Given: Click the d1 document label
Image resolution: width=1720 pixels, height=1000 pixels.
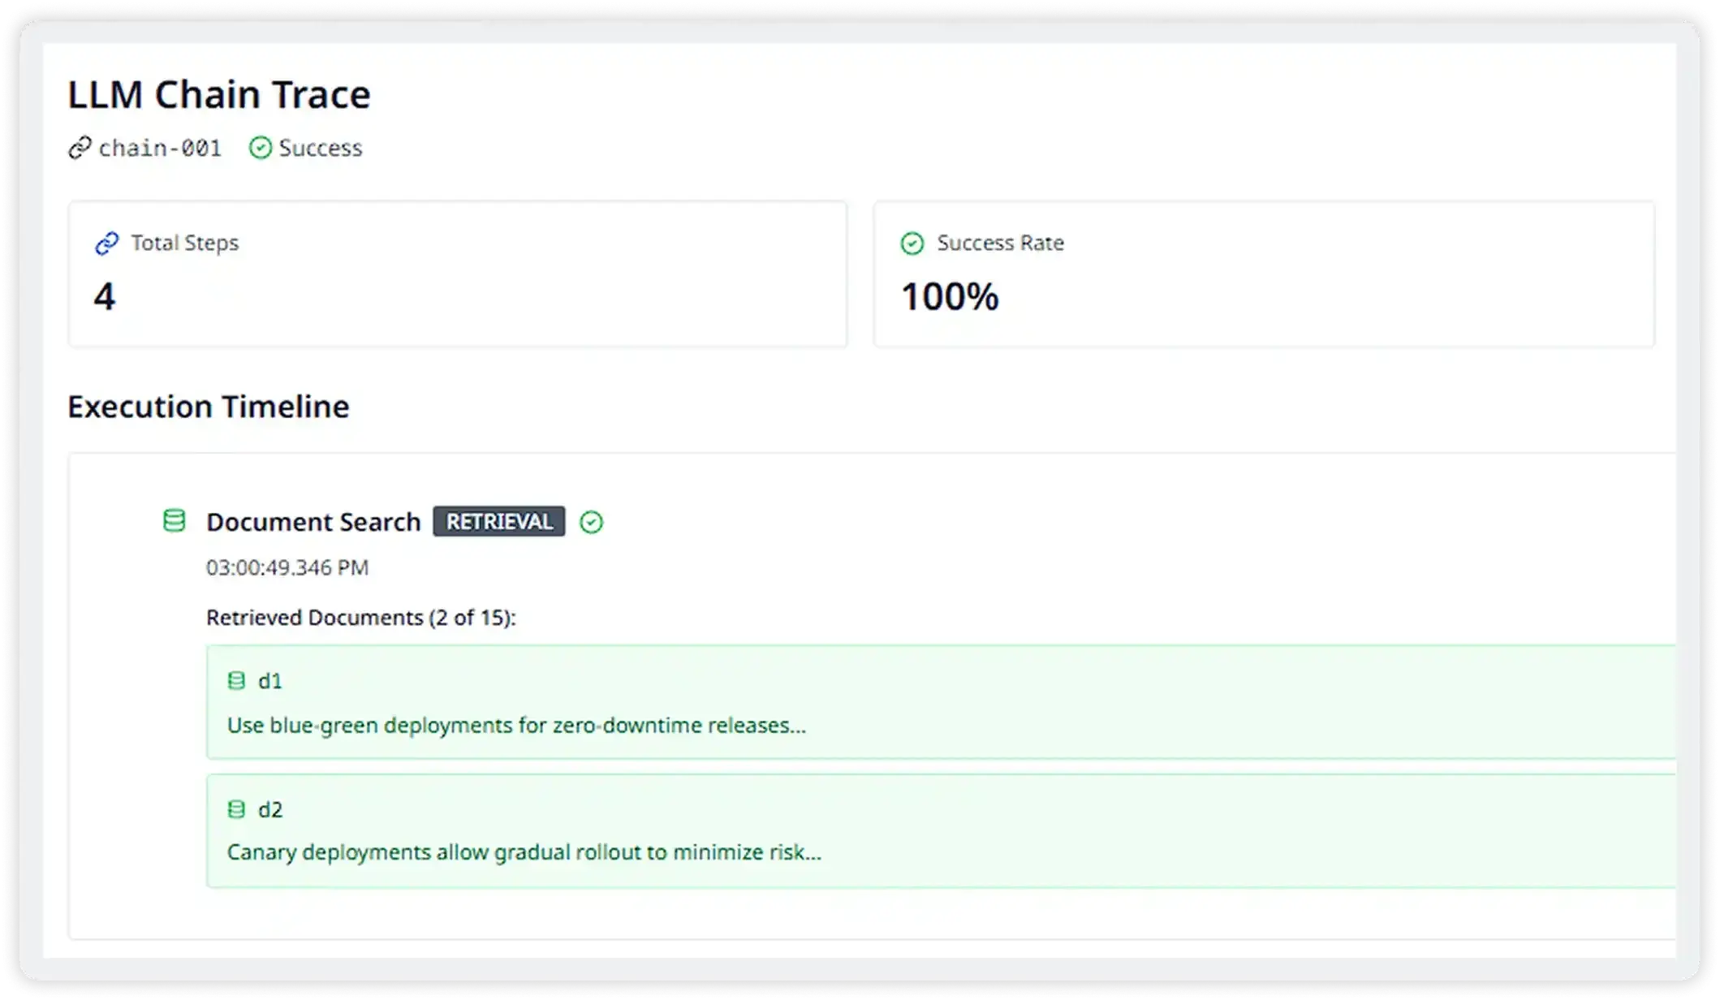Looking at the screenshot, I should (x=270, y=681).
